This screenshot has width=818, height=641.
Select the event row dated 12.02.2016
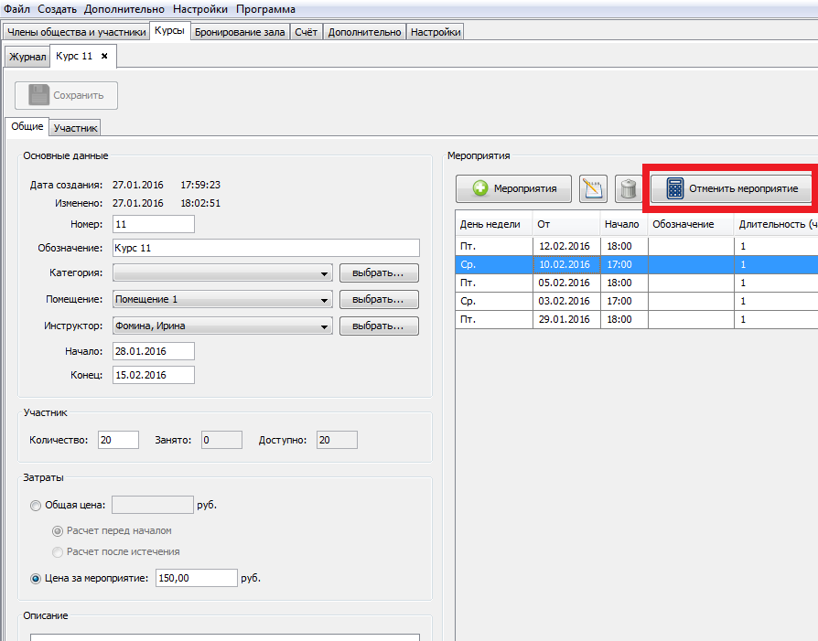(x=637, y=246)
